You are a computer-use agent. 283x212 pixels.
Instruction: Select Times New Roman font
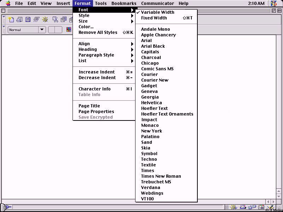(x=161, y=176)
